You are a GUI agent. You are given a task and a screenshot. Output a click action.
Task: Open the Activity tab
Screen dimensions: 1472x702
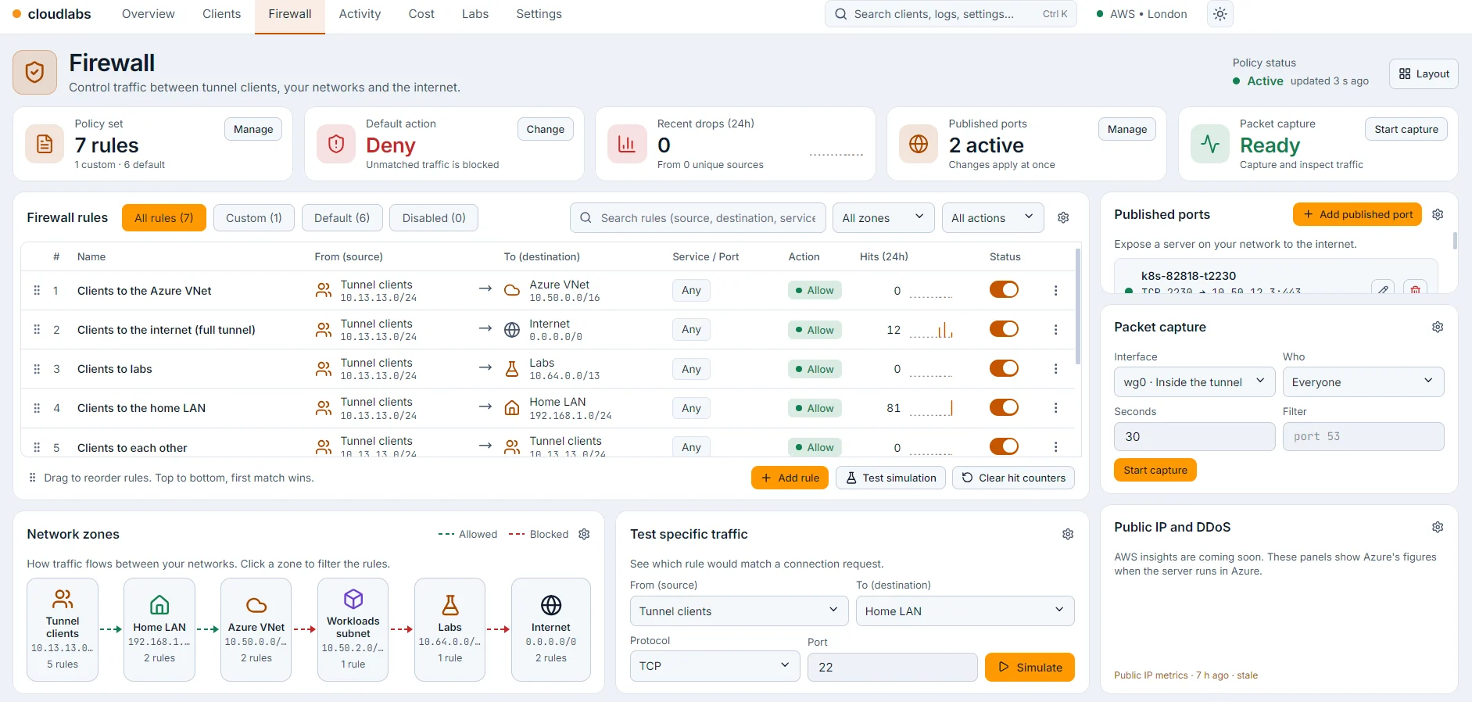click(x=360, y=14)
